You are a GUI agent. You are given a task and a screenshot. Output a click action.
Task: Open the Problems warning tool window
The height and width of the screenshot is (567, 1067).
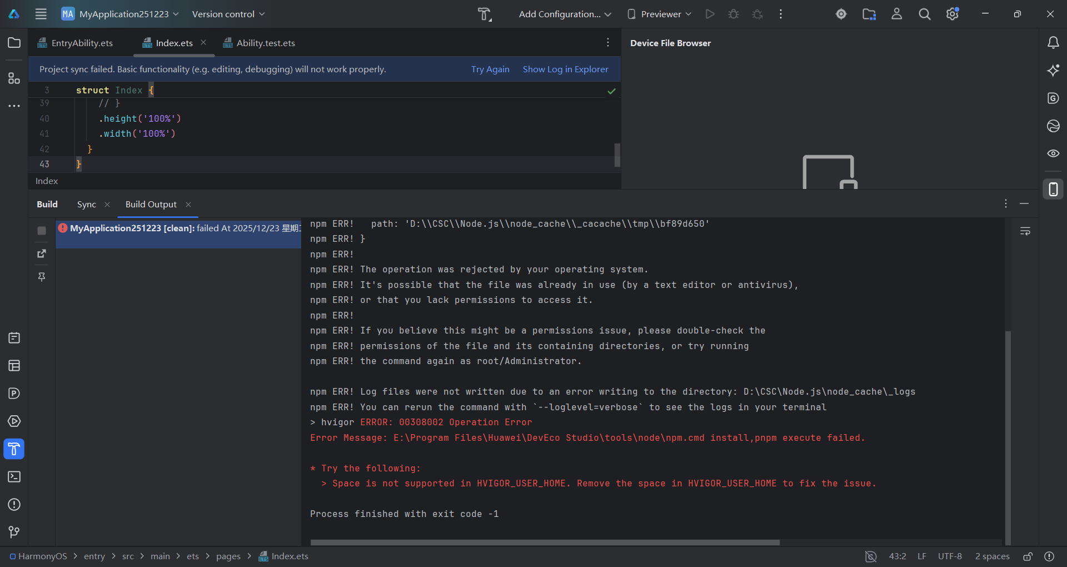tap(14, 505)
